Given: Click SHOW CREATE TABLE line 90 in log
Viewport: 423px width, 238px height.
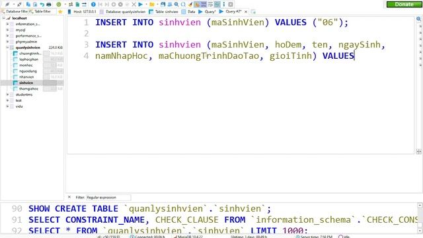Looking at the screenshot, I should (x=150, y=209).
